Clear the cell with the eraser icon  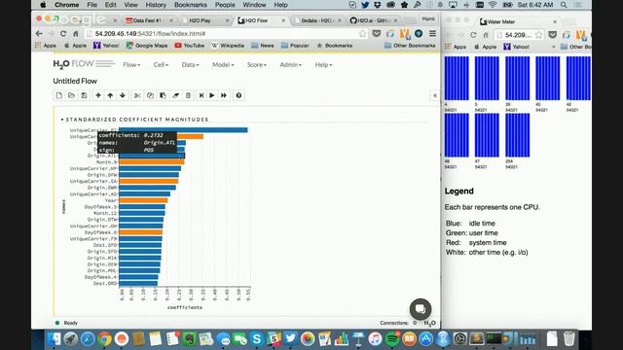tap(175, 95)
